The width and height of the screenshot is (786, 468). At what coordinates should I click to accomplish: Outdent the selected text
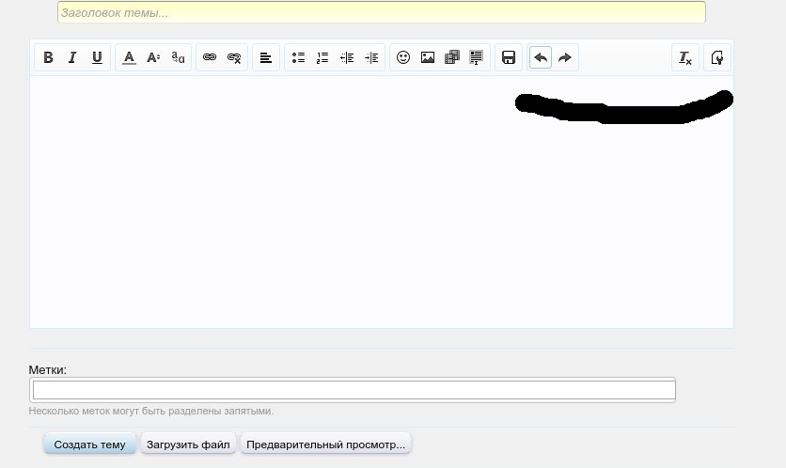[347, 57]
